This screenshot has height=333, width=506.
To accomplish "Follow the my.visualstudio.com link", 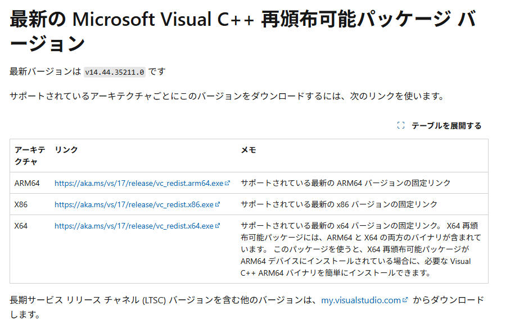I will point(360,300).
